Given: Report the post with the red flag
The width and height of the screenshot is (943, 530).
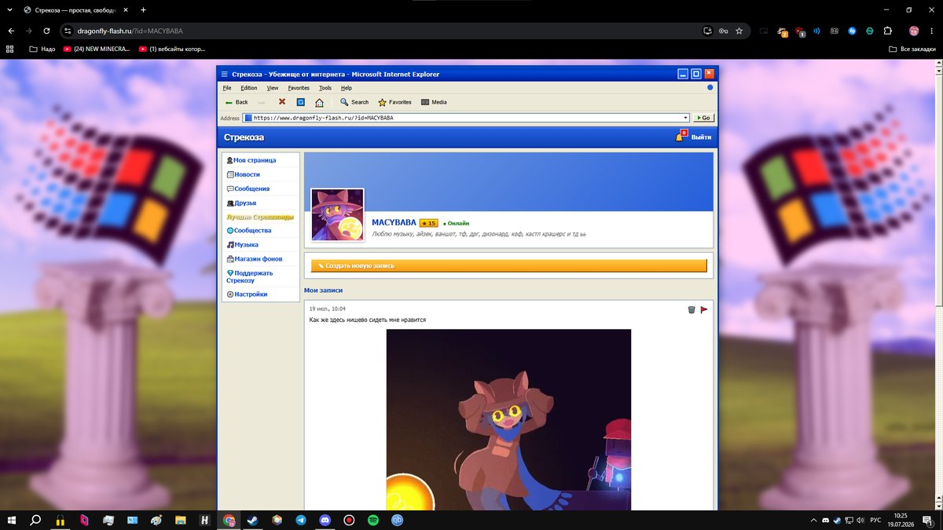Looking at the screenshot, I should [x=704, y=309].
